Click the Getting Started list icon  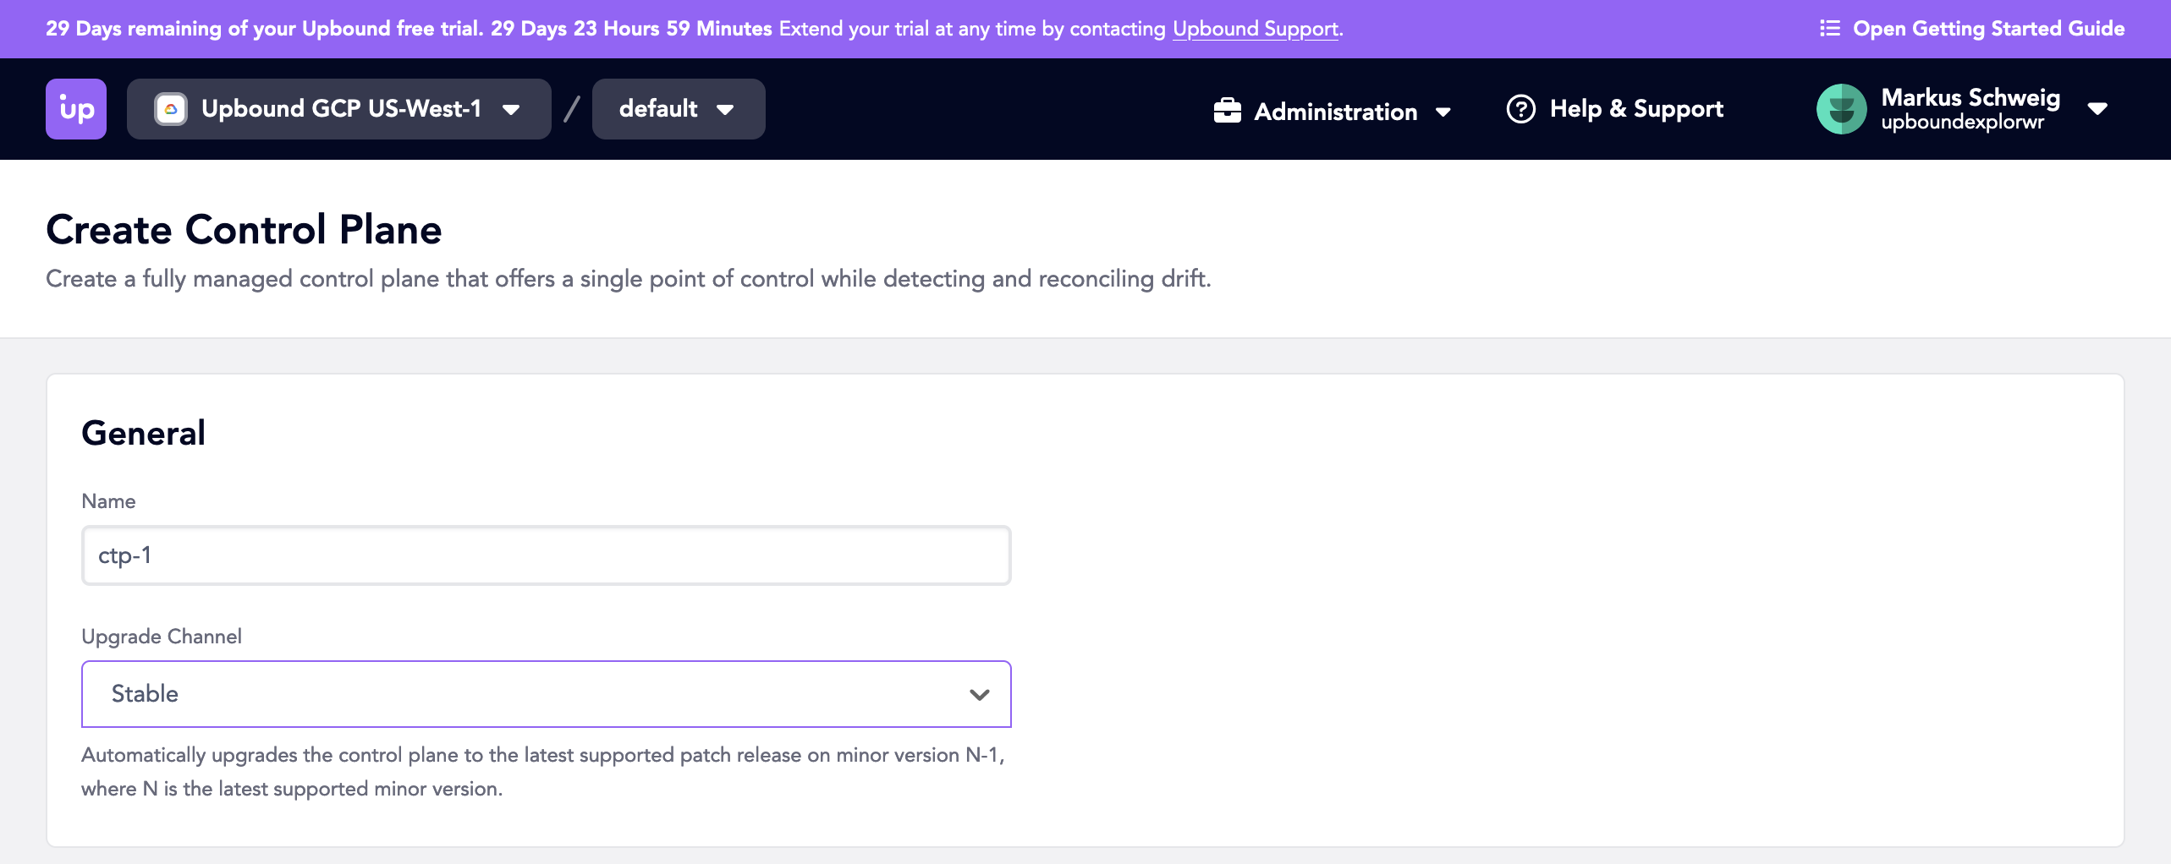[x=1830, y=29]
